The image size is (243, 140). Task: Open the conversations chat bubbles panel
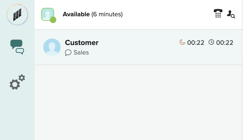click(17, 47)
